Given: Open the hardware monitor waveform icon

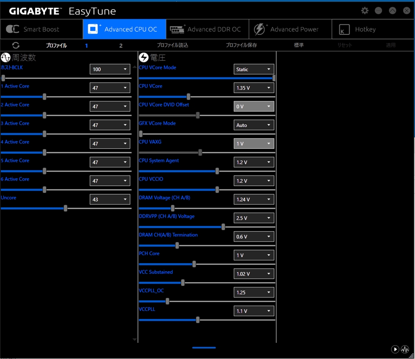Looking at the screenshot, I should pyautogui.click(x=405, y=349).
